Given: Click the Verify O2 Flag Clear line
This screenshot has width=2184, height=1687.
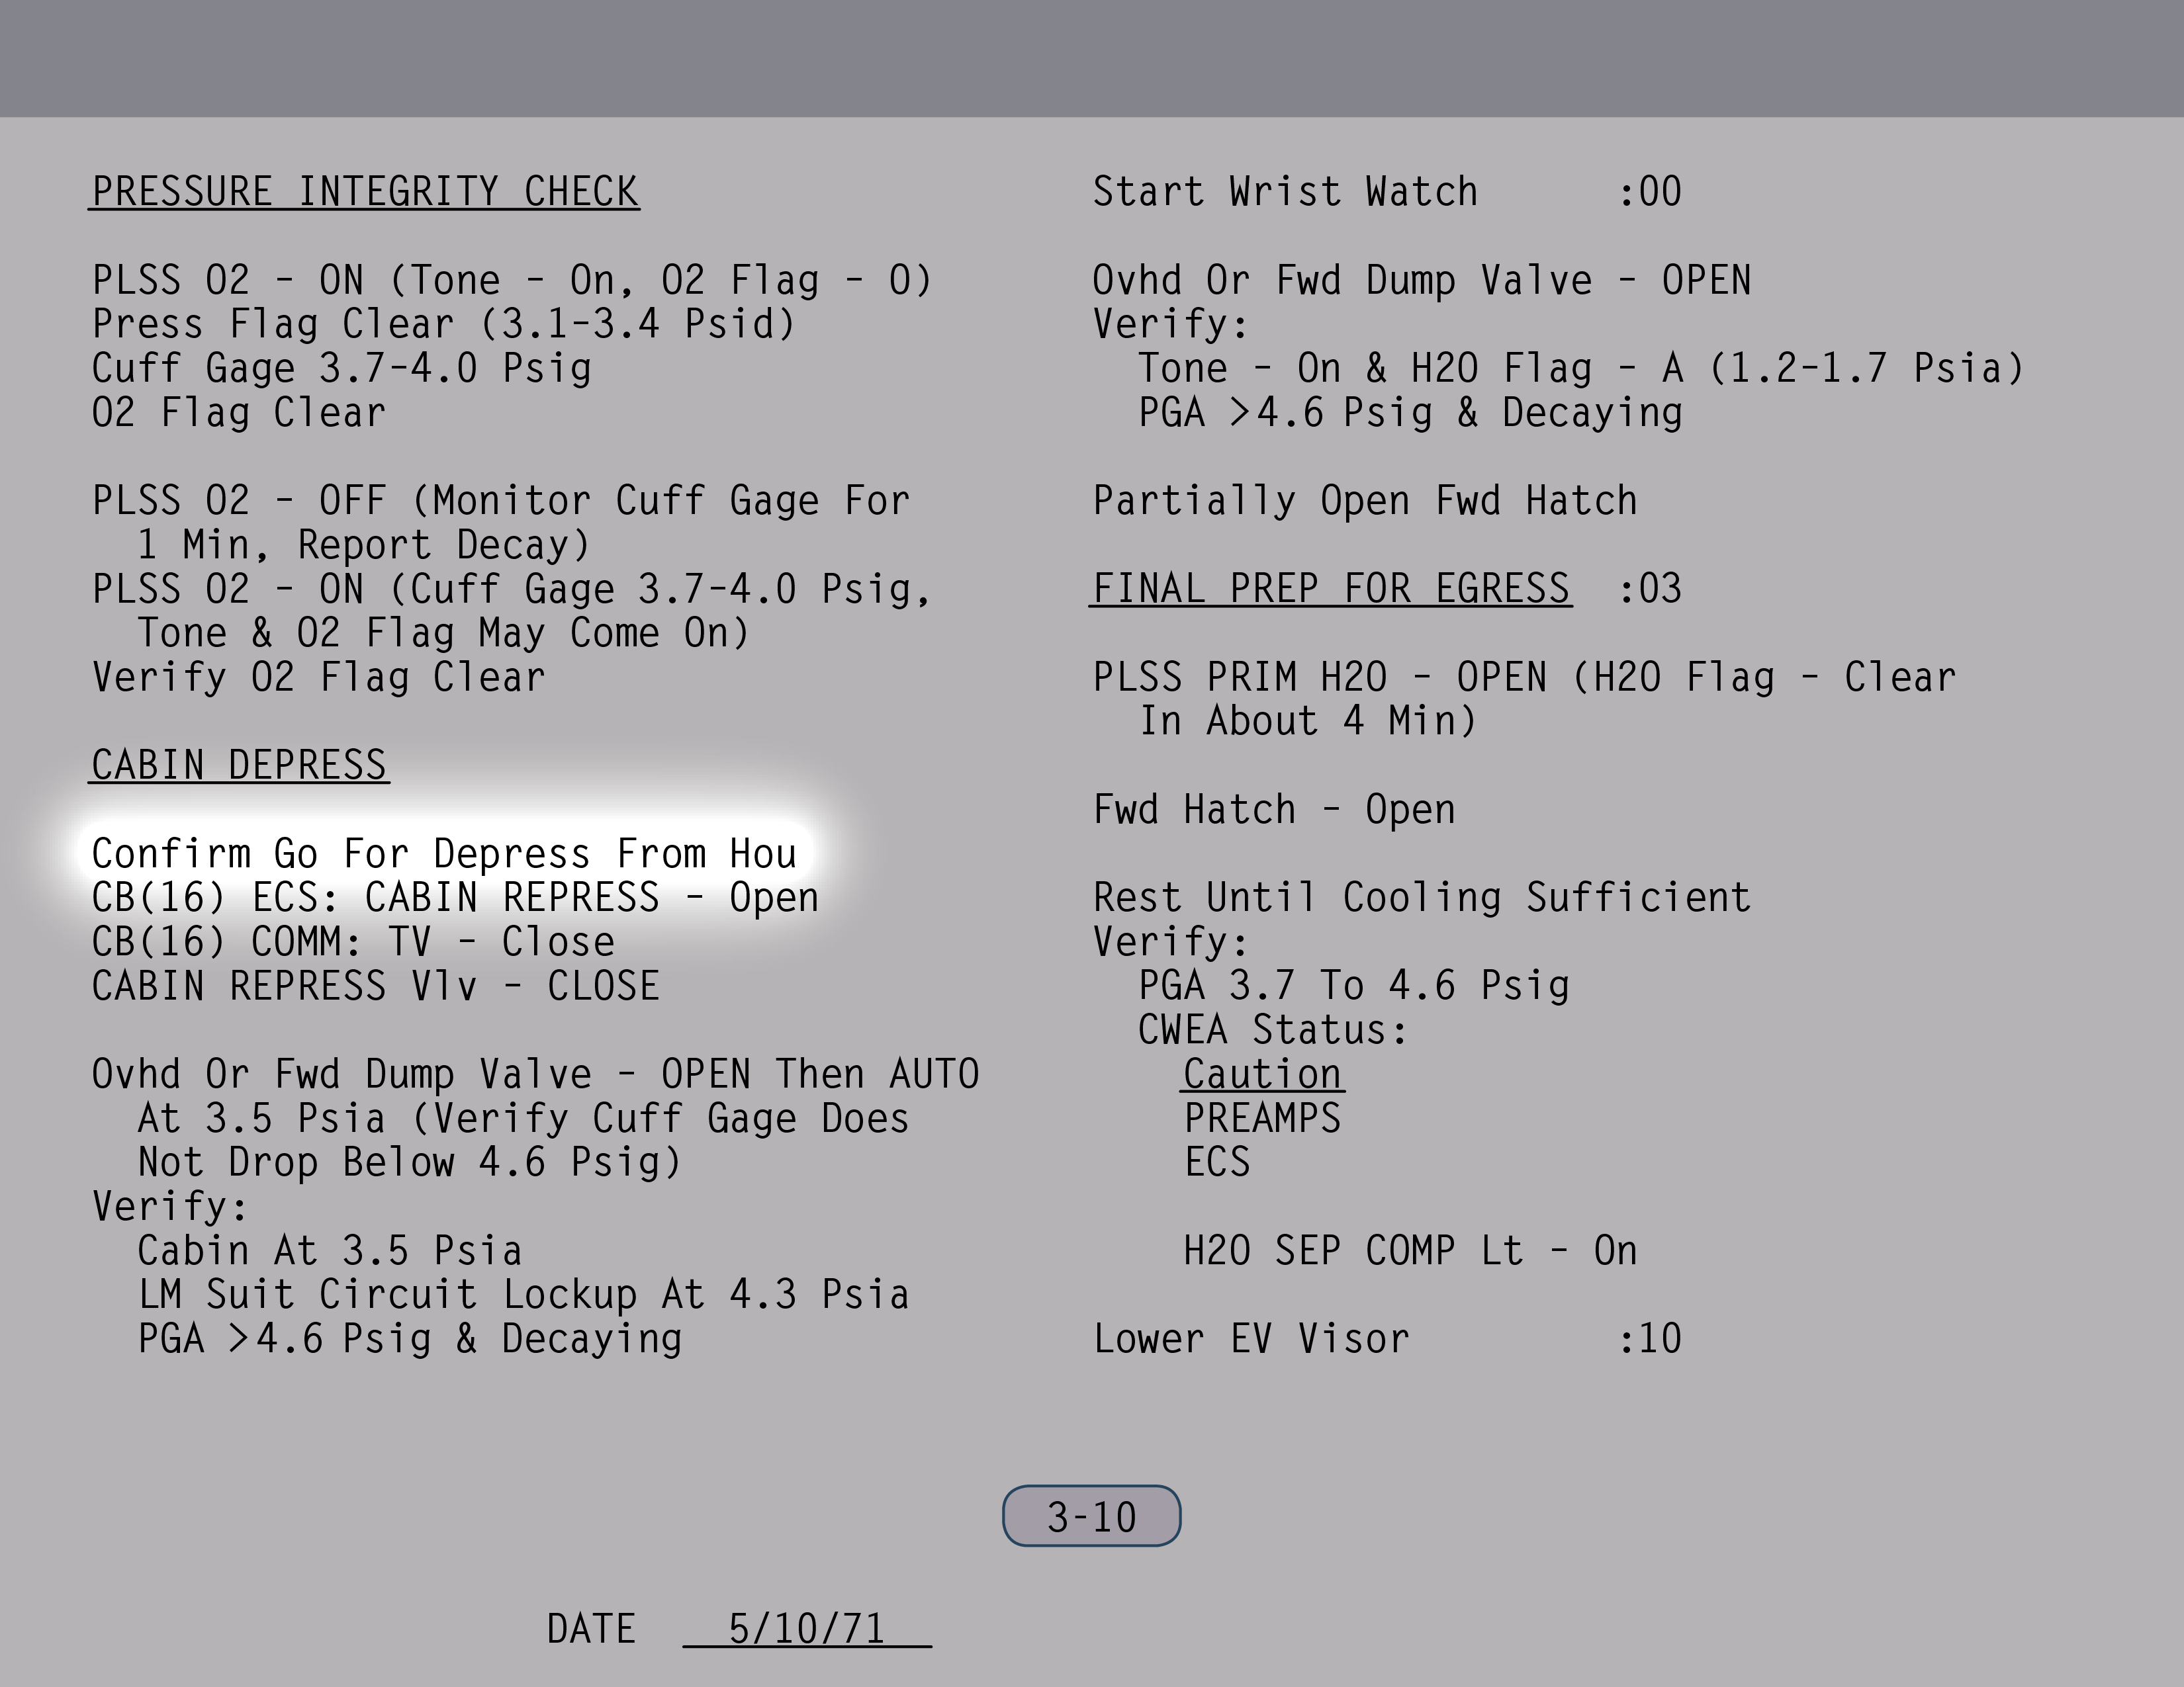Looking at the screenshot, I should [319, 677].
